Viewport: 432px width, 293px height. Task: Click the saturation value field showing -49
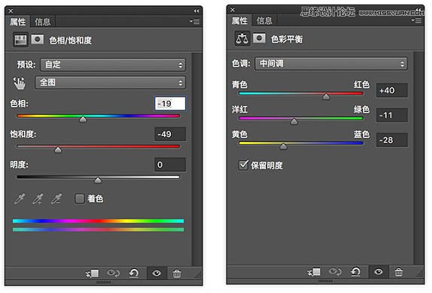tap(170, 134)
